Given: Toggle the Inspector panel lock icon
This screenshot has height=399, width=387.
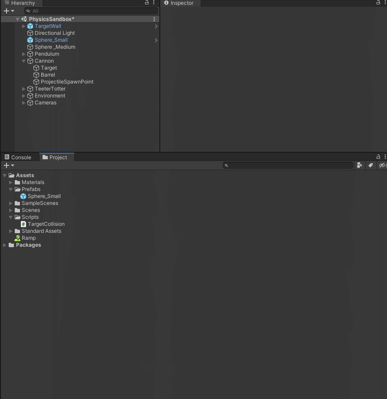Looking at the screenshot, I should click(378, 3).
